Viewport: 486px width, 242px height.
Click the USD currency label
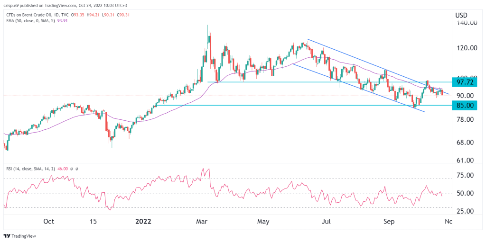point(461,16)
